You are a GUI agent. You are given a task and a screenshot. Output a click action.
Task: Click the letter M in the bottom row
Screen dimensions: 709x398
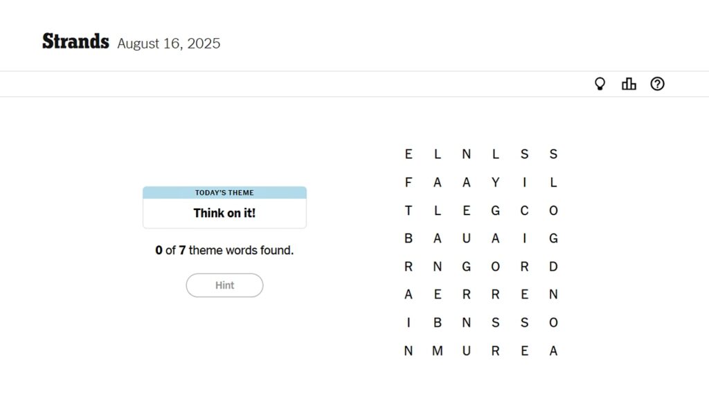[437, 351]
